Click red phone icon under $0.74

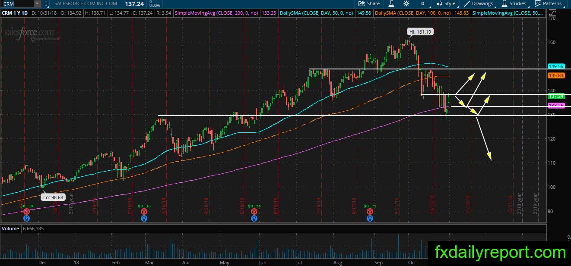(254, 212)
